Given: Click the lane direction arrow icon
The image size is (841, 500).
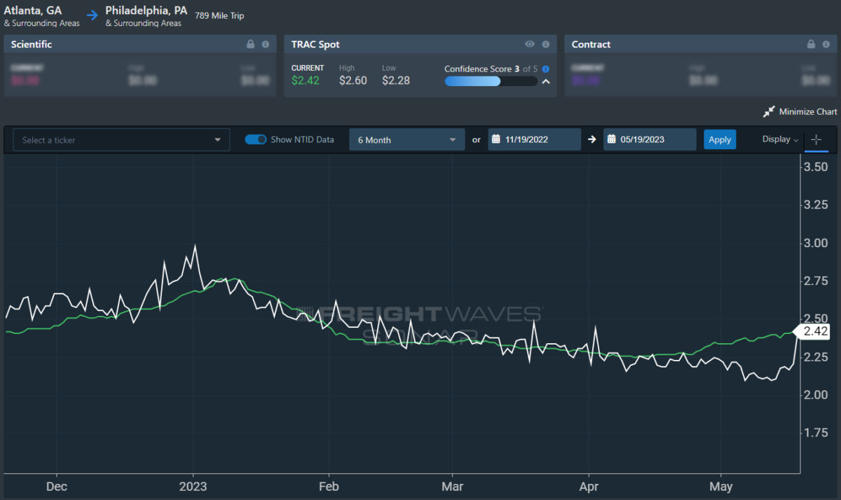Looking at the screenshot, I should pyautogui.click(x=93, y=15).
